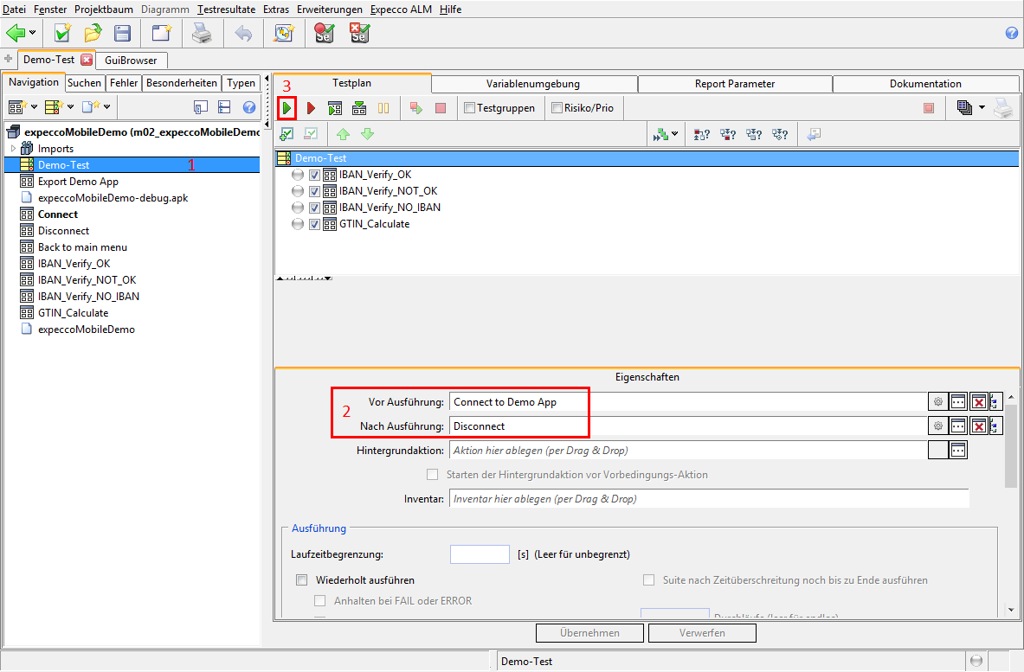Toggle the Risiko/Prio checkbox

(x=557, y=108)
